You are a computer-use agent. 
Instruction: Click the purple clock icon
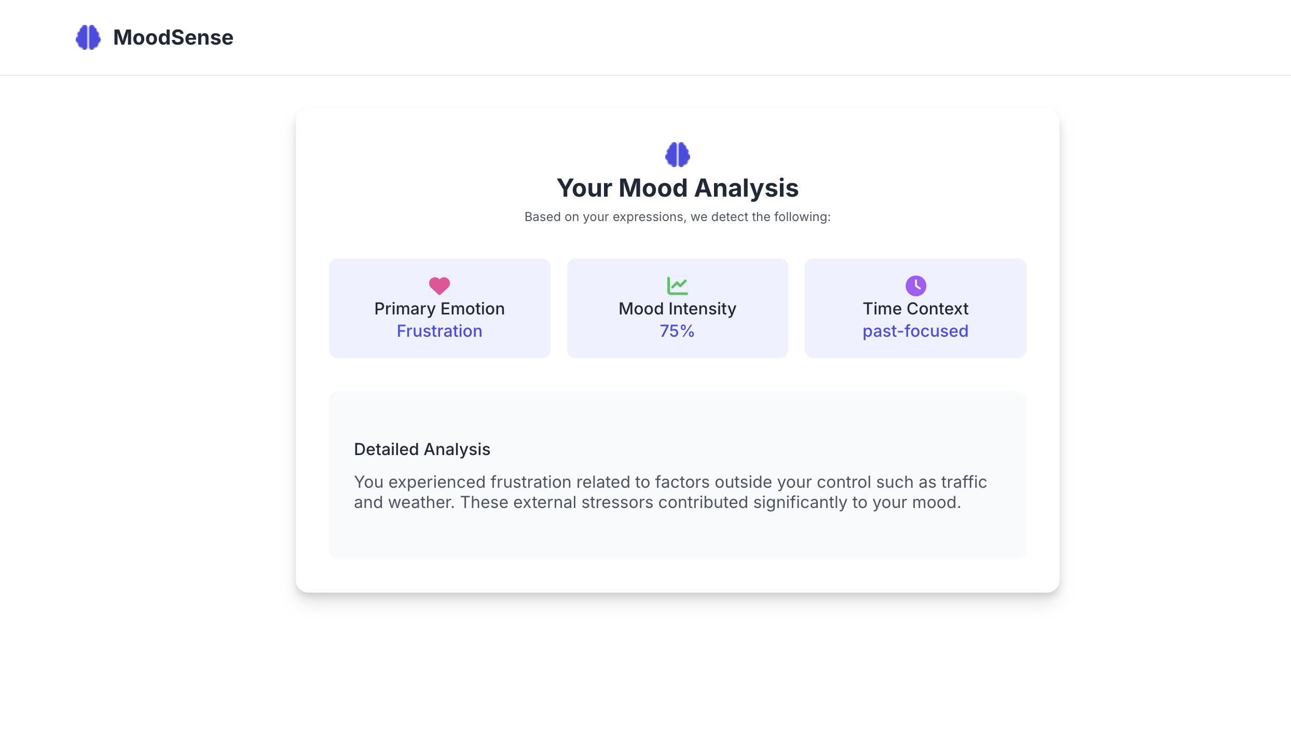[915, 285]
